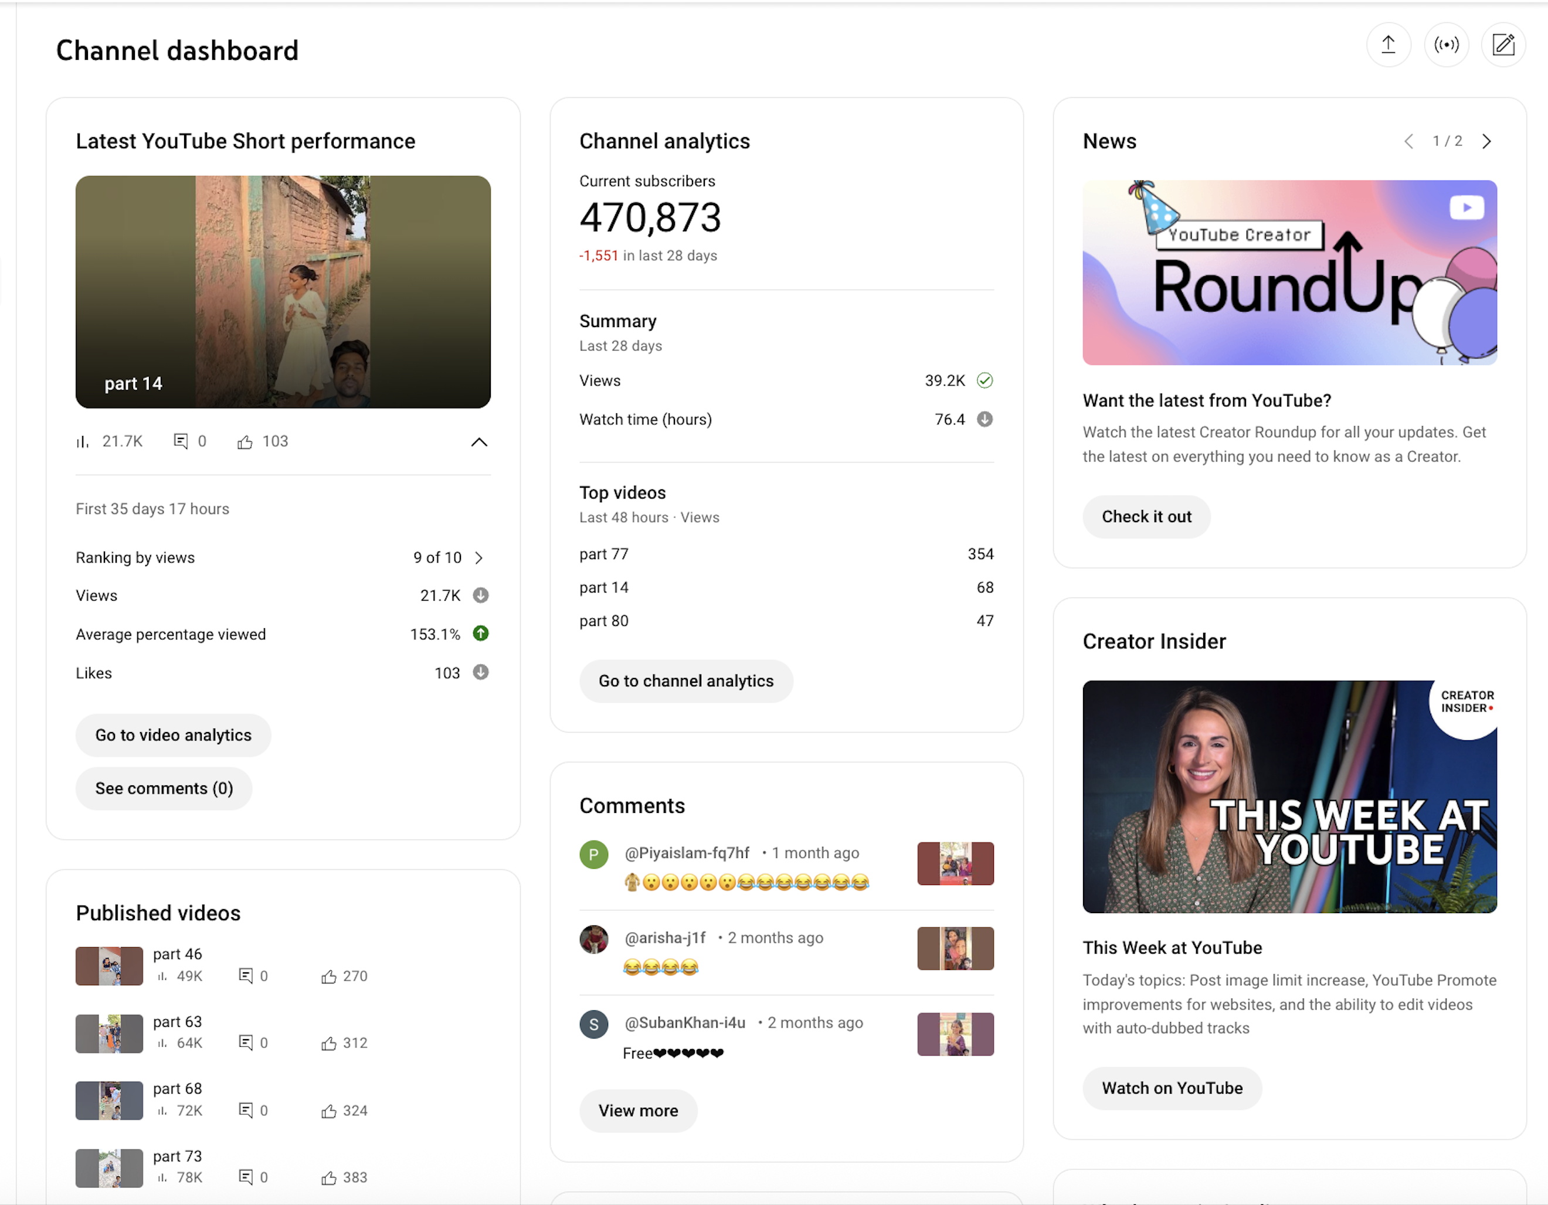Click the likes icon for part 73

[328, 1178]
